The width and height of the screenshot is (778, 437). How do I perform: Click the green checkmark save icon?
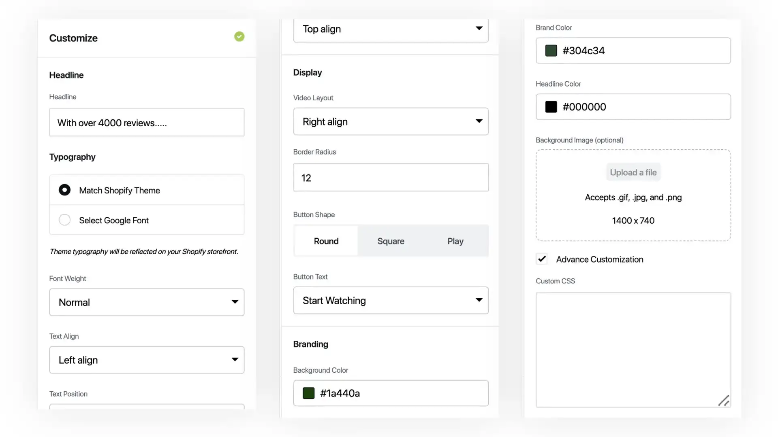239,36
